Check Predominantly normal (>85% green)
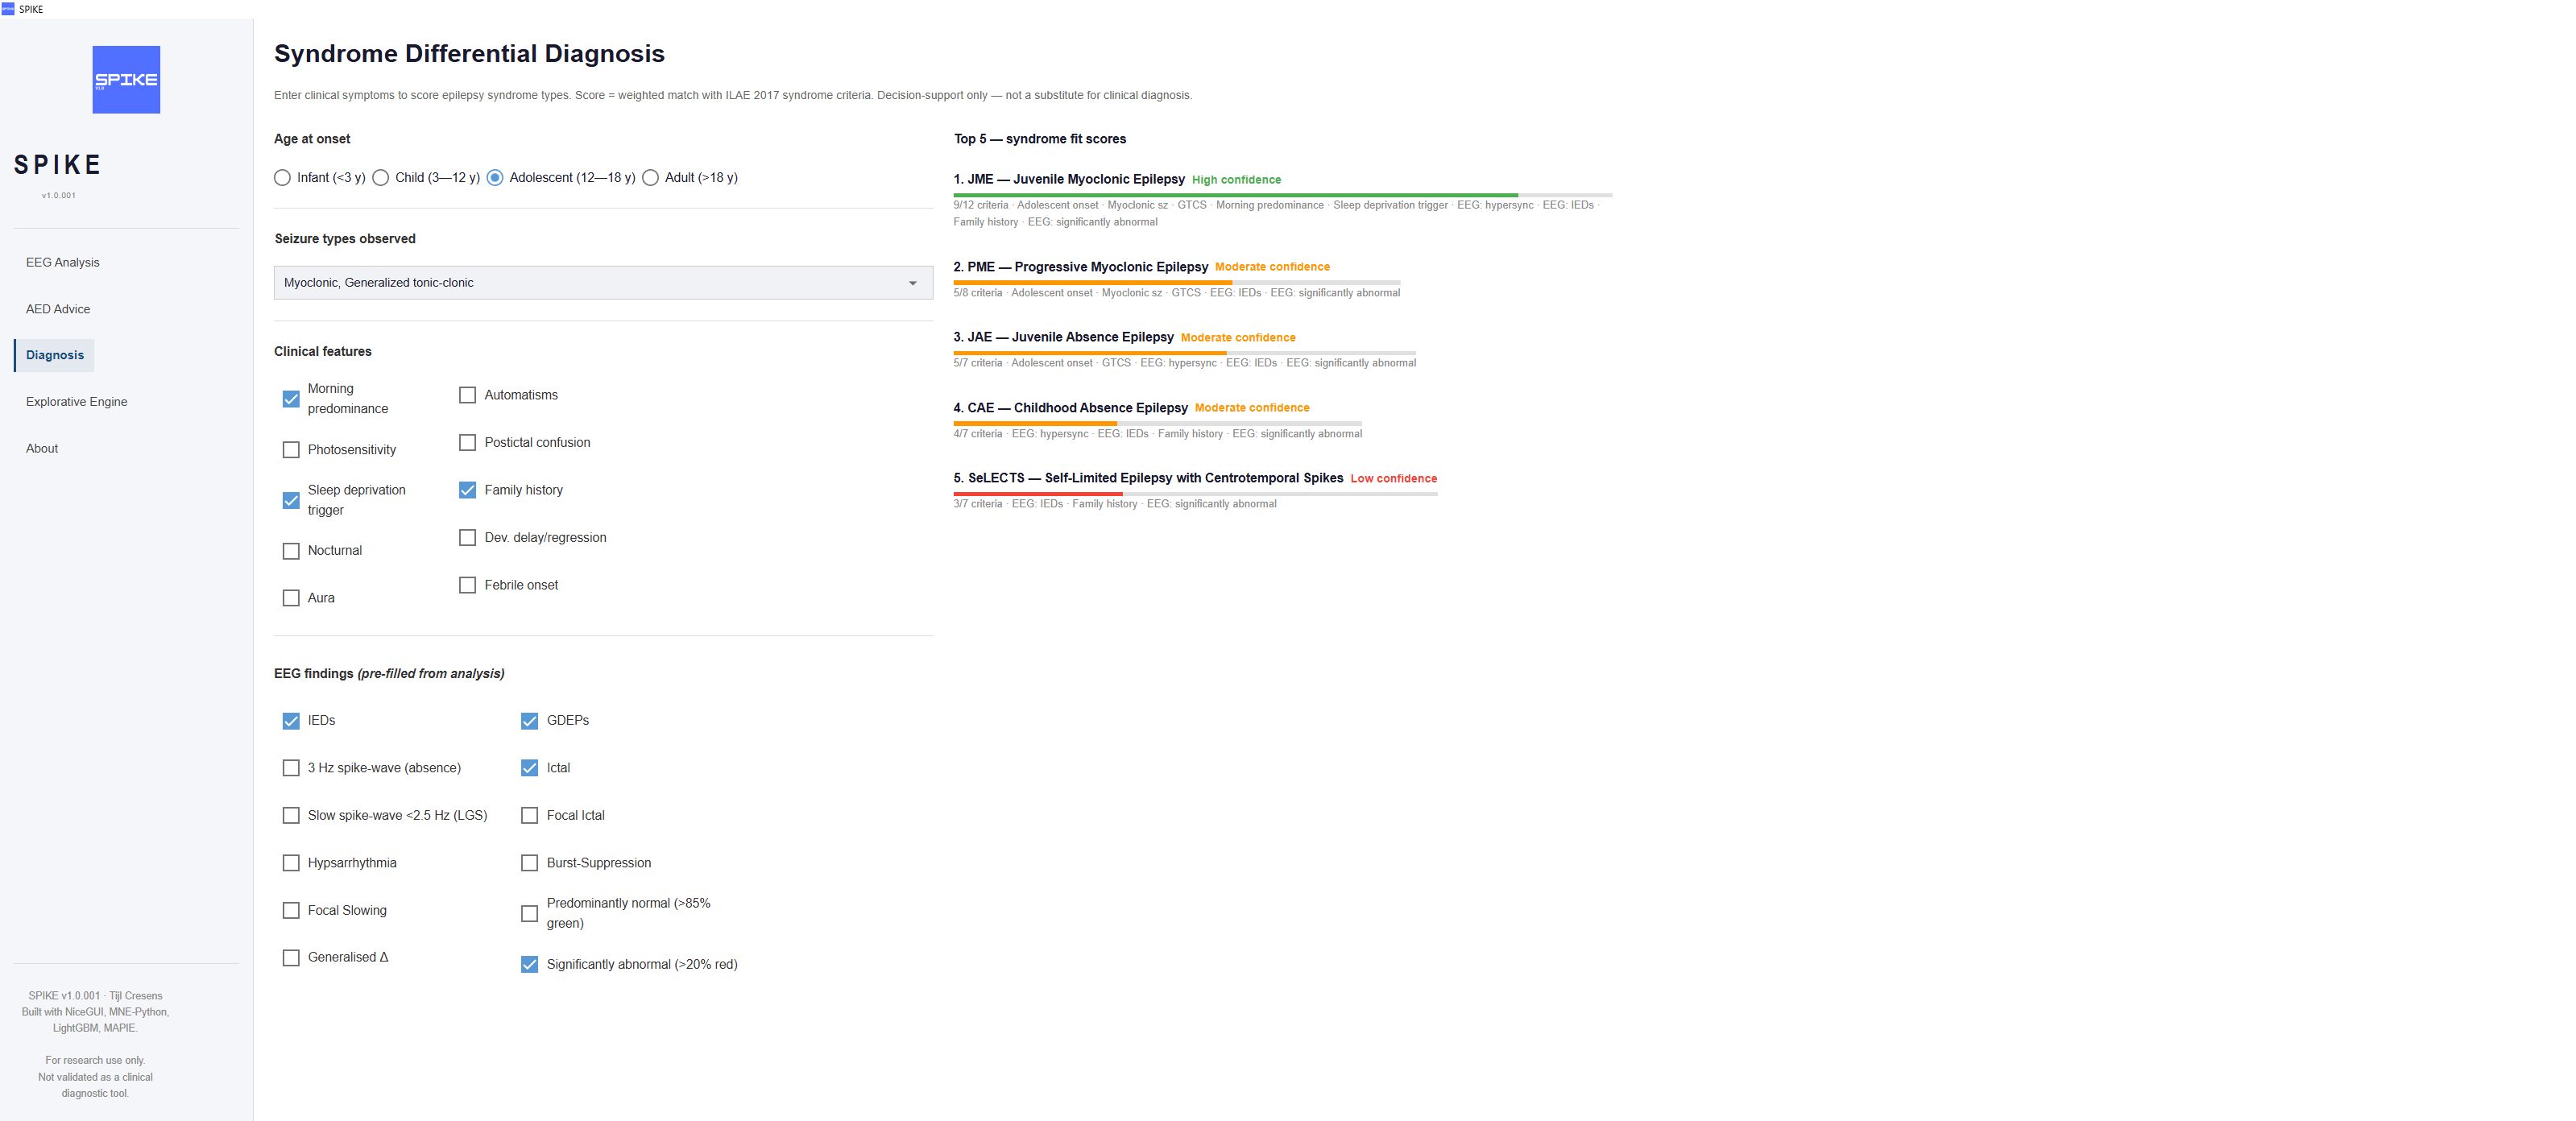2576x1121 pixels. coord(529,913)
